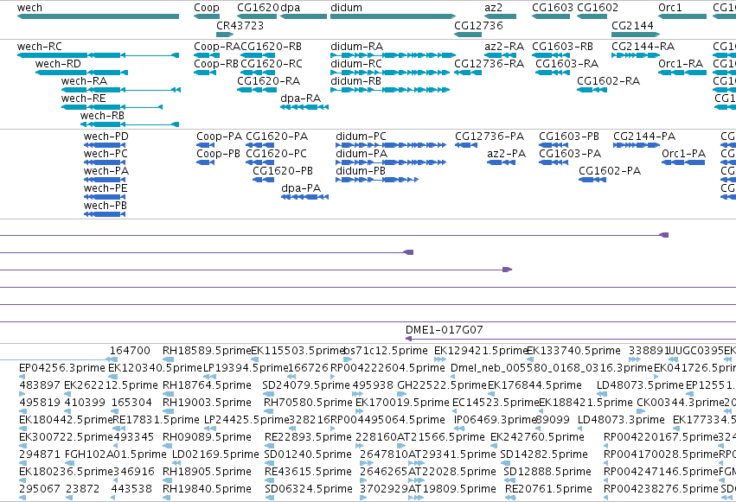Select the Coop gene feature

pyautogui.click(x=207, y=16)
